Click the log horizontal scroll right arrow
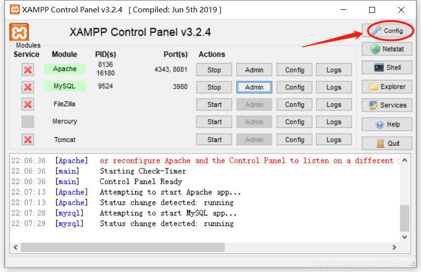 (x=394, y=247)
